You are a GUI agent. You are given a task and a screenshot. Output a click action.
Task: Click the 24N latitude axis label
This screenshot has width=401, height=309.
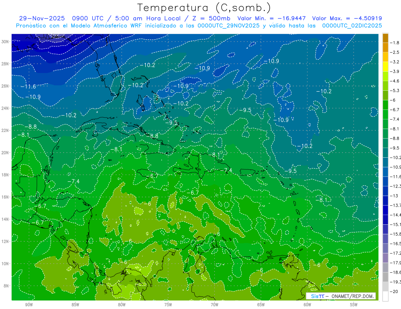coord(6,108)
